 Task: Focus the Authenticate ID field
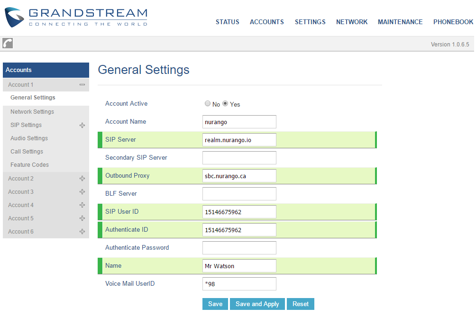(x=239, y=230)
